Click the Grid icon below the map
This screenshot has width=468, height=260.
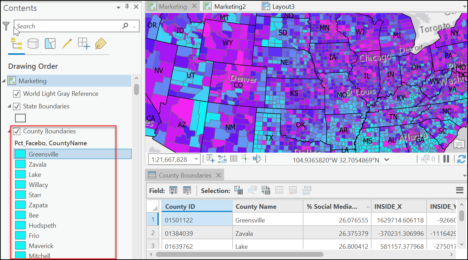234,159
